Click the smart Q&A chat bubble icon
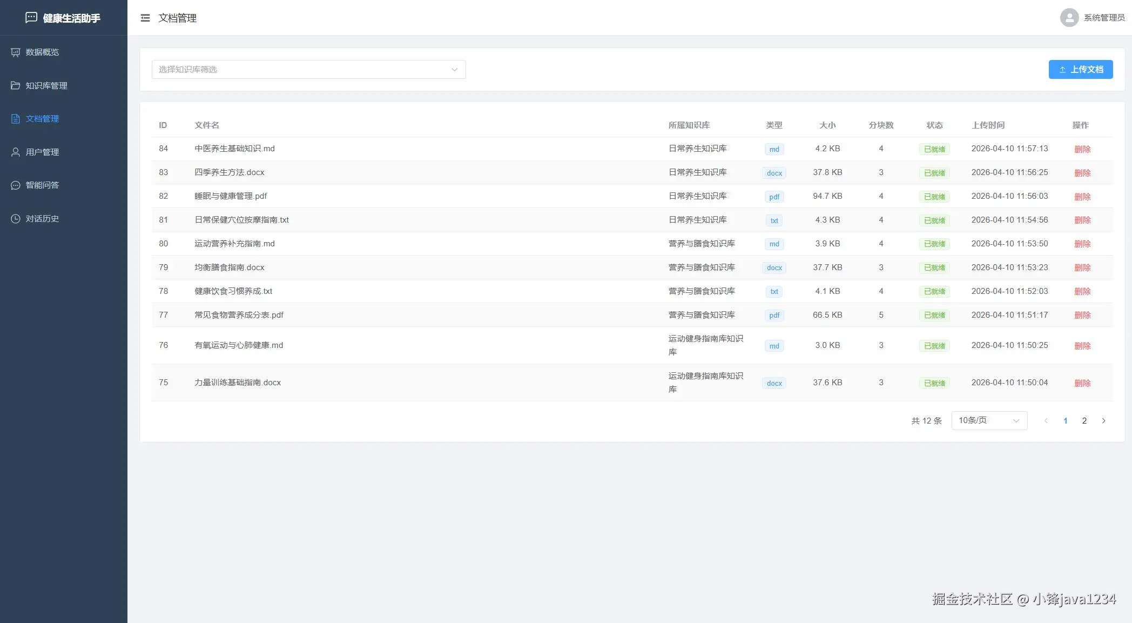This screenshot has height=623, width=1132. tap(15, 185)
